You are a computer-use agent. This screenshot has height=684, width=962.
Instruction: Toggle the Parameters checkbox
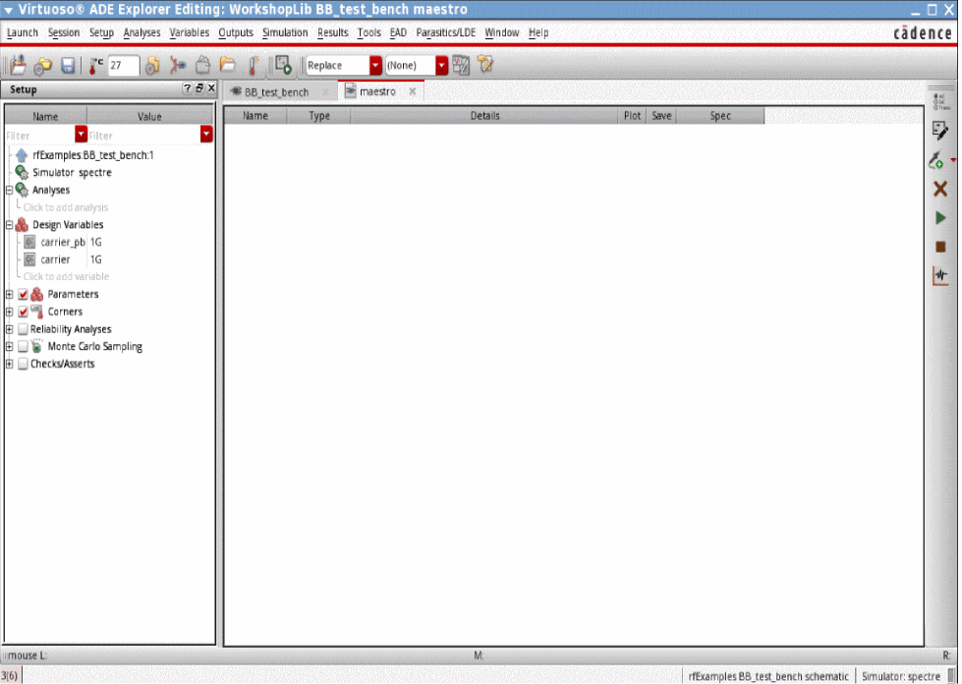[23, 295]
